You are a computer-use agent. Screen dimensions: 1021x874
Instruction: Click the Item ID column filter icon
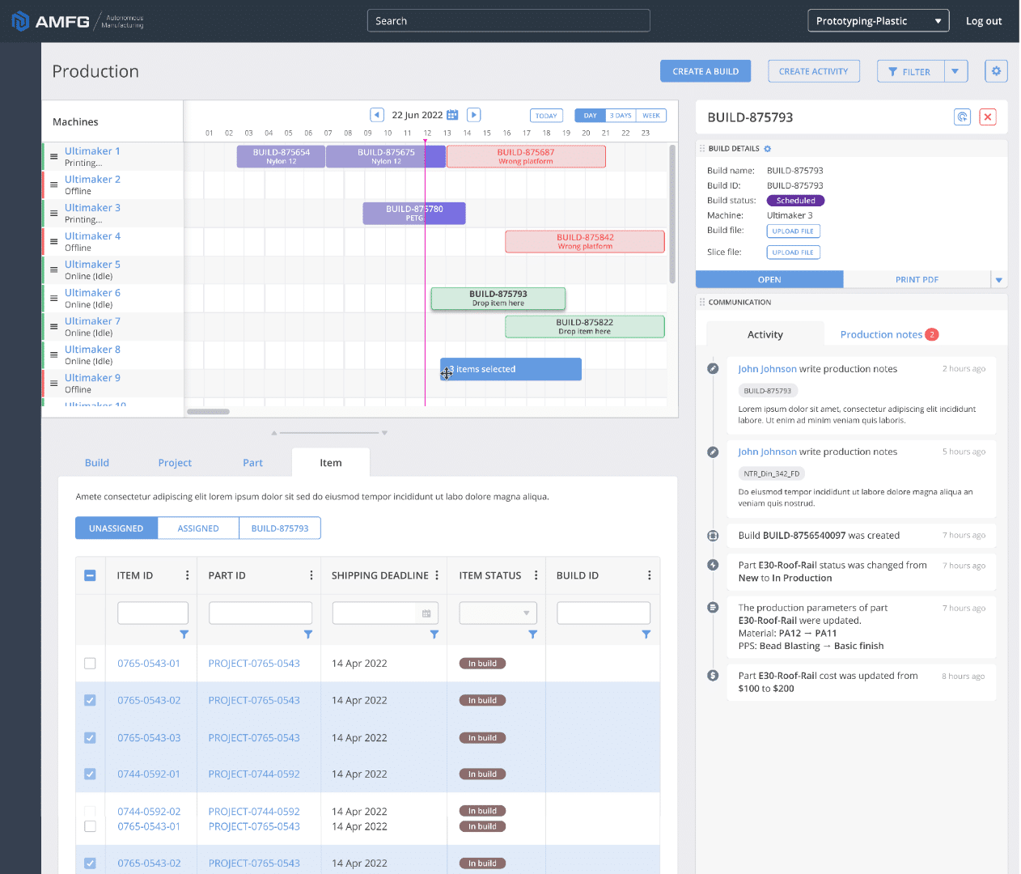(x=184, y=634)
